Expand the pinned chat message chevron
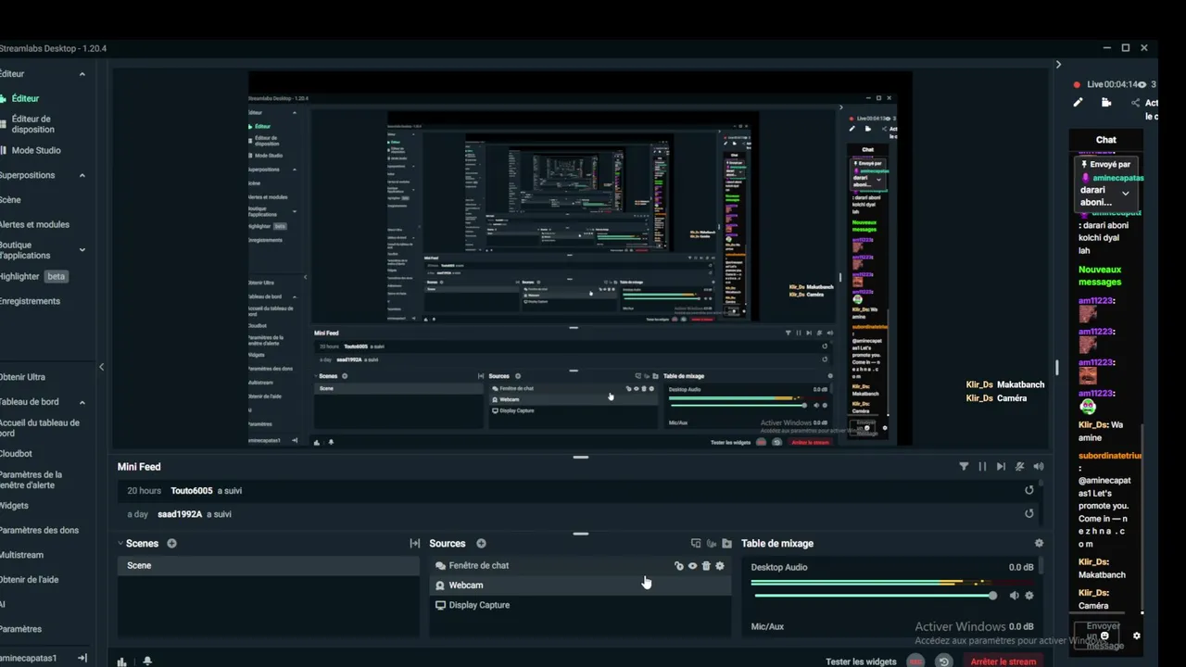1186x667 pixels. tap(1126, 194)
